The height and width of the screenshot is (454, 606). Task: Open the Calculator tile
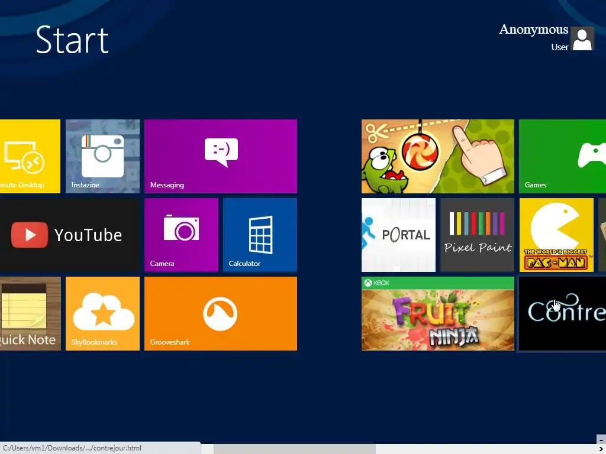260,235
